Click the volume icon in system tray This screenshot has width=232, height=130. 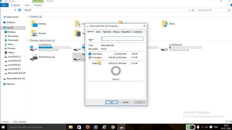[207, 127]
